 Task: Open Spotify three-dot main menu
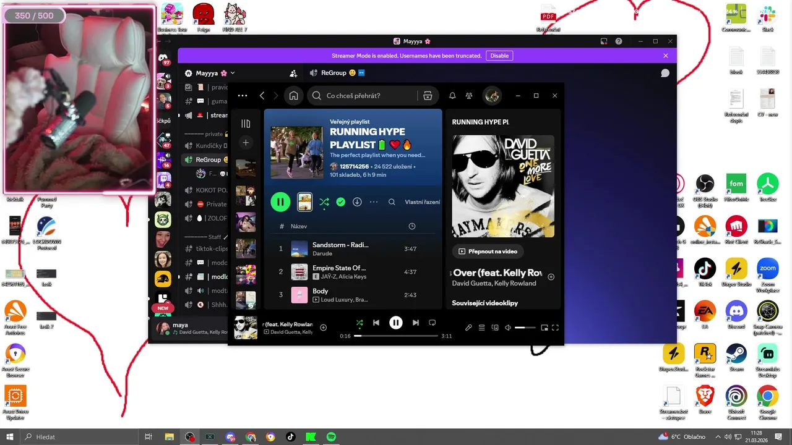[x=243, y=96]
